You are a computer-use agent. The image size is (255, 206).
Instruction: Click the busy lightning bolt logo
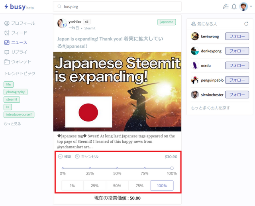click(6, 6)
